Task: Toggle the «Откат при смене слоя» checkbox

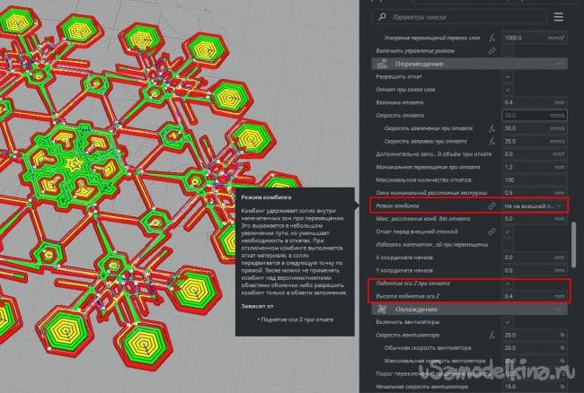Action: click(x=509, y=90)
